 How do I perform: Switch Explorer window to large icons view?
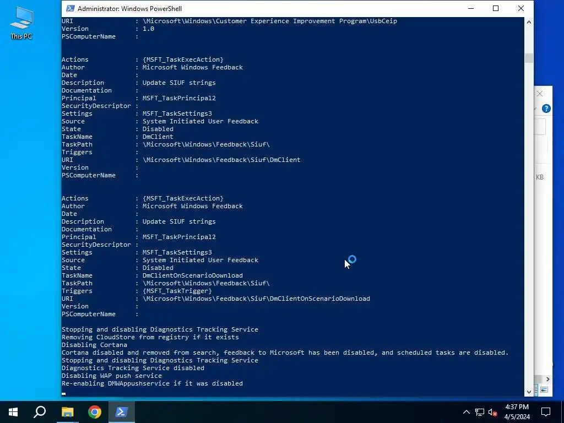(x=544, y=390)
